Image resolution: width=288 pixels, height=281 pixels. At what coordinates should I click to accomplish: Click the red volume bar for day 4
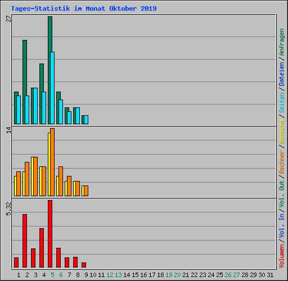pos(42,248)
